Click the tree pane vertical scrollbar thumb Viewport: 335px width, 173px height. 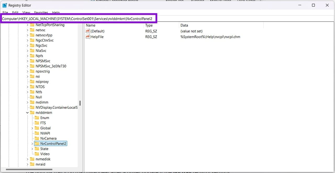tap(80, 103)
